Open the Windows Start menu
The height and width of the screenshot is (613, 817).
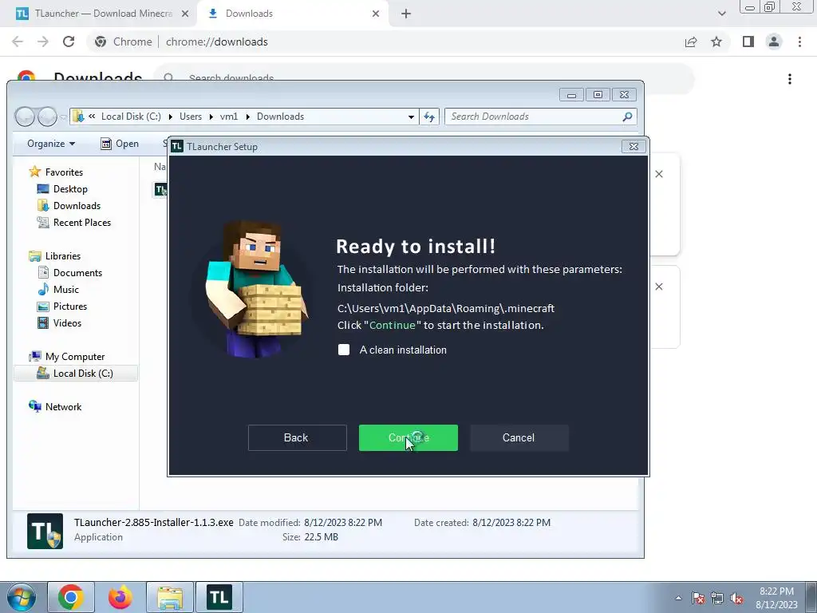pos(21,597)
